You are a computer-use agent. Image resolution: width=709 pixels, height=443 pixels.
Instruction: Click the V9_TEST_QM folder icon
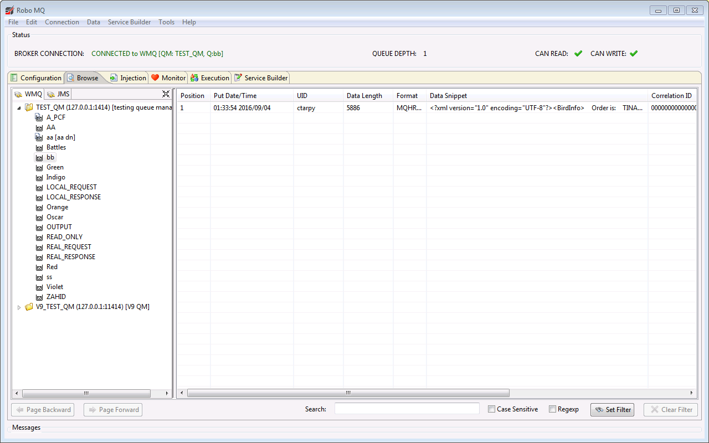(x=29, y=307)
